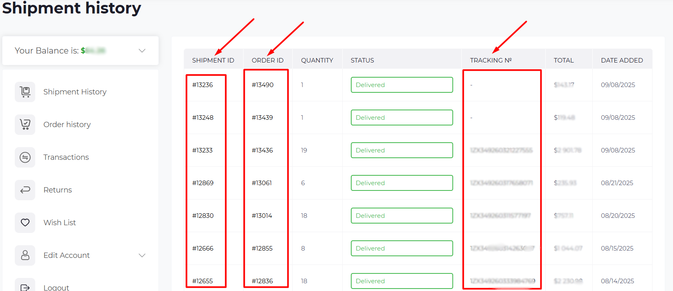Click shipment ID #12869
The image size is (673, 291).
203,183
